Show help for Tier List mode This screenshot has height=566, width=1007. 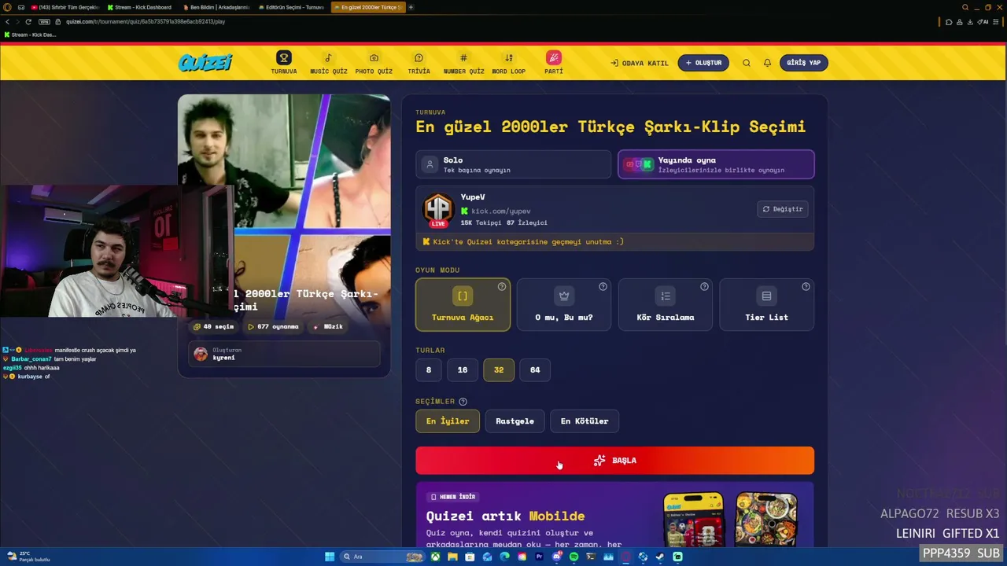tap(806, 287)
